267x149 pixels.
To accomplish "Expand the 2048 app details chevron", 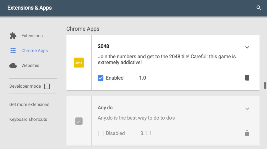I will click(247, 47).
